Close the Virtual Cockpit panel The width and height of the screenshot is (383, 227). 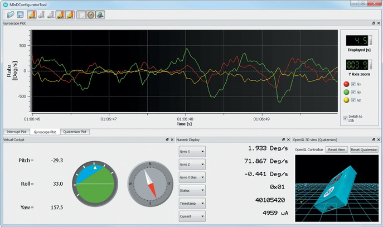click(172, 140)
